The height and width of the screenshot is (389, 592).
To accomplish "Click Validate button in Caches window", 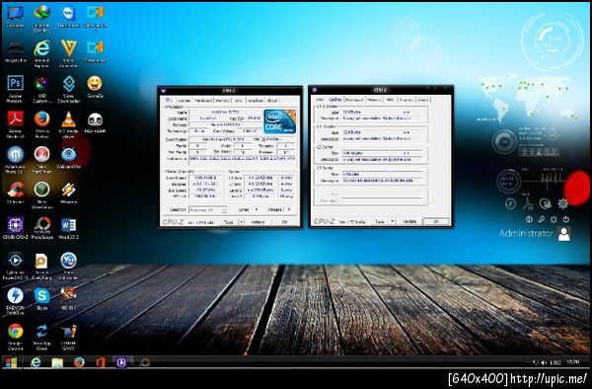I will click(x=409, y=221).
